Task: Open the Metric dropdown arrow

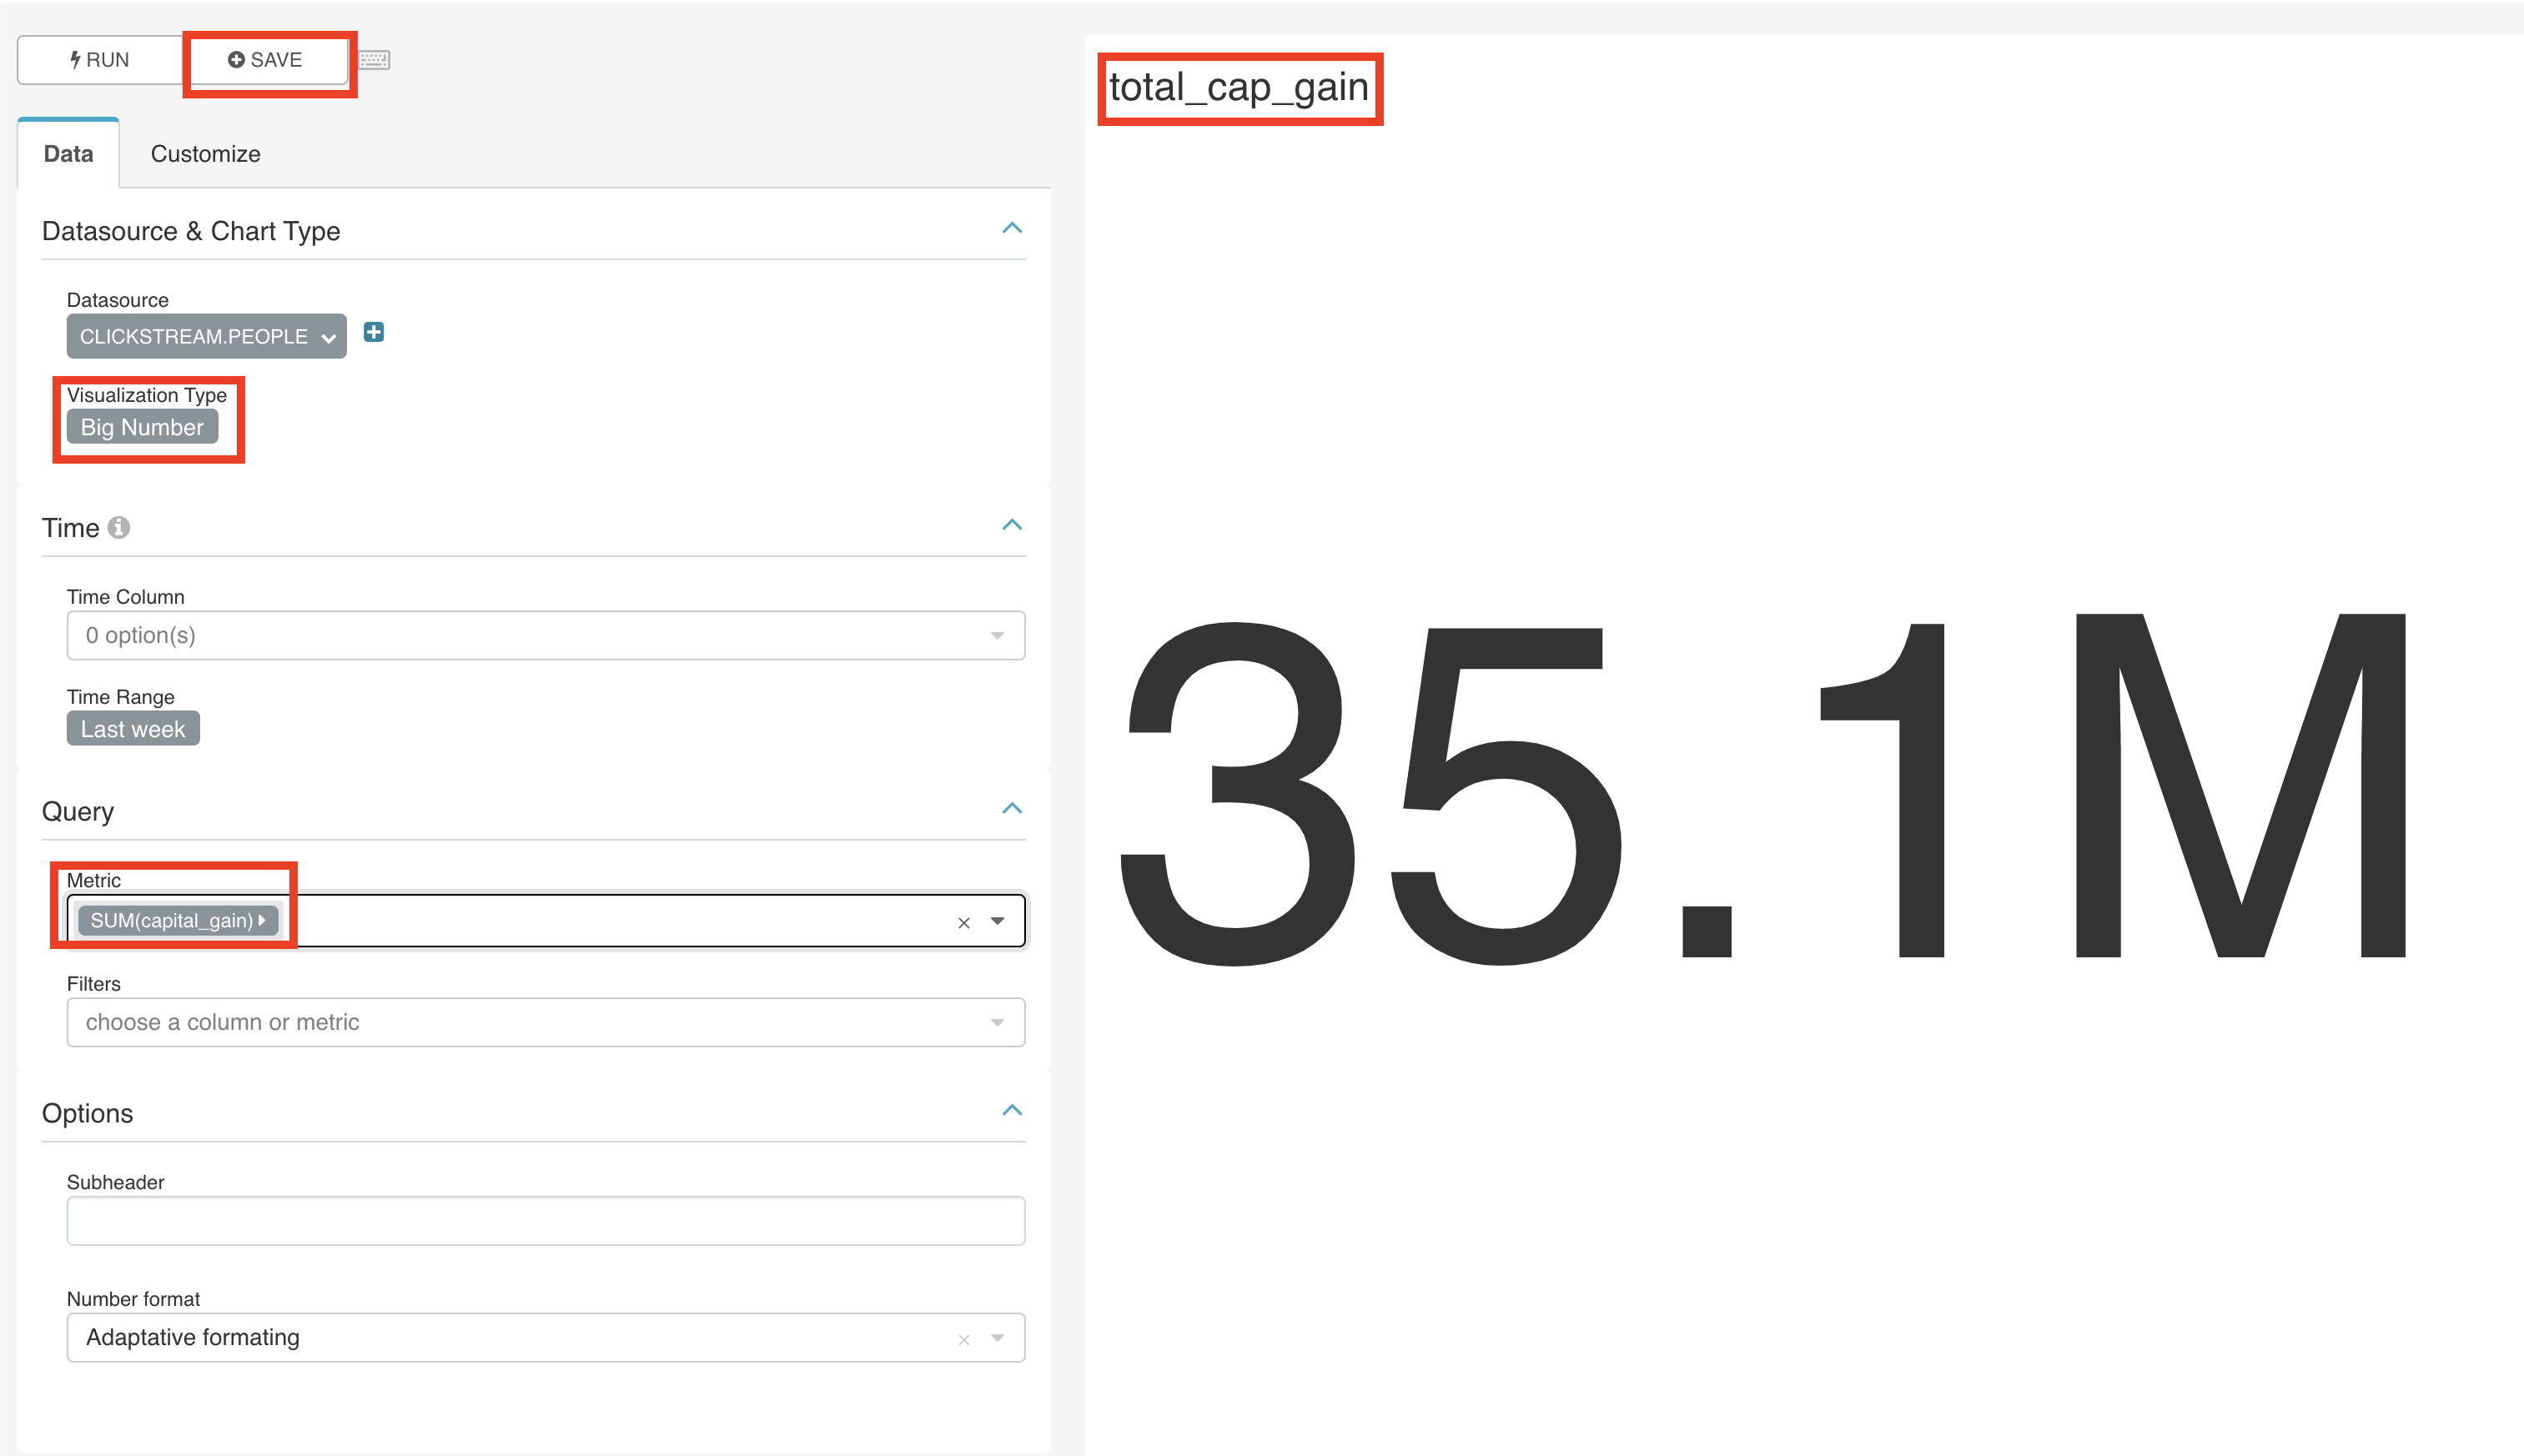Action: point(997,921)
